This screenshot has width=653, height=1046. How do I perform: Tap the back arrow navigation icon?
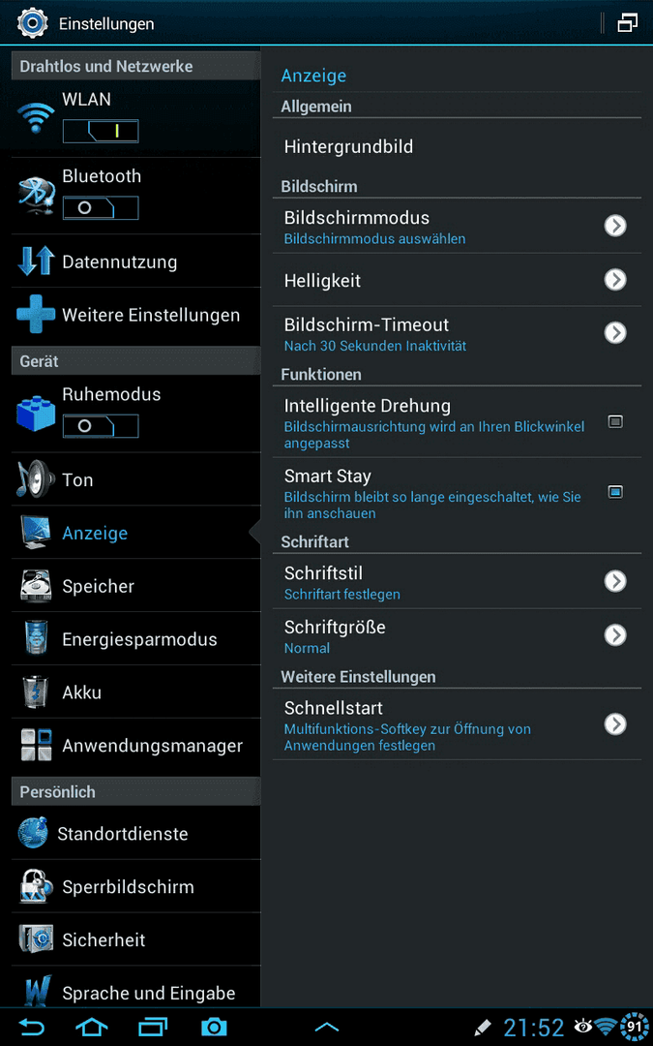point(31,1027)
